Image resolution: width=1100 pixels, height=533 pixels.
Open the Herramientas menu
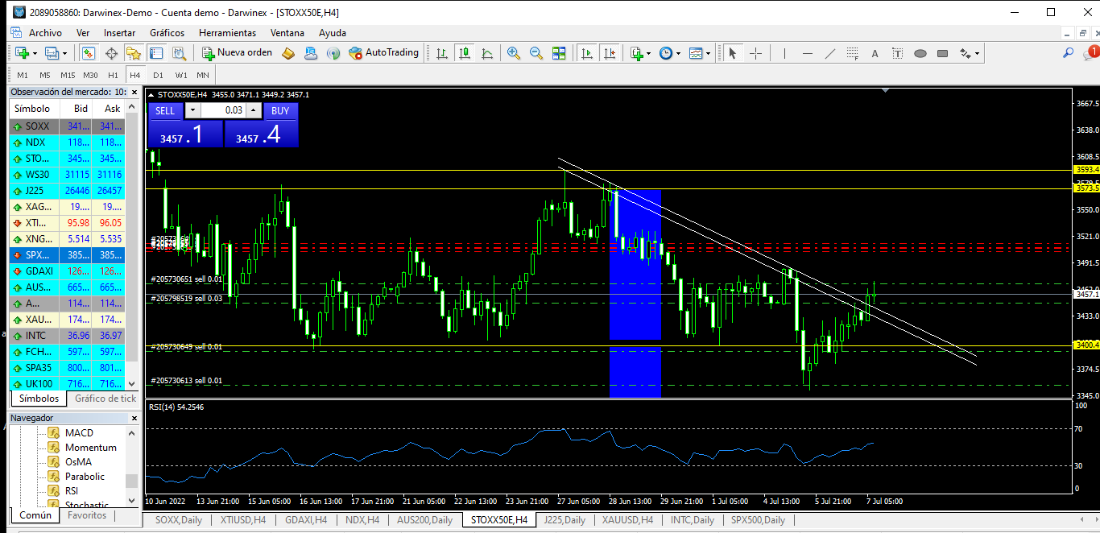click(x=227, y=33)
